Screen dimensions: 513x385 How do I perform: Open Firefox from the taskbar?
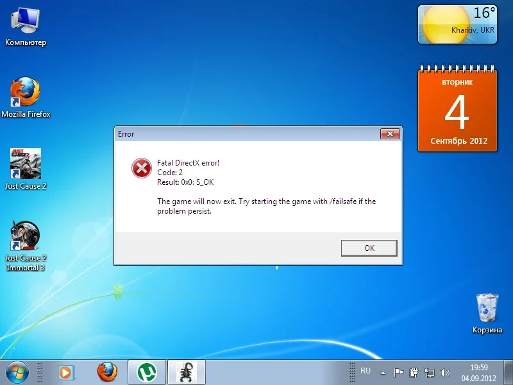click(107, 372)
